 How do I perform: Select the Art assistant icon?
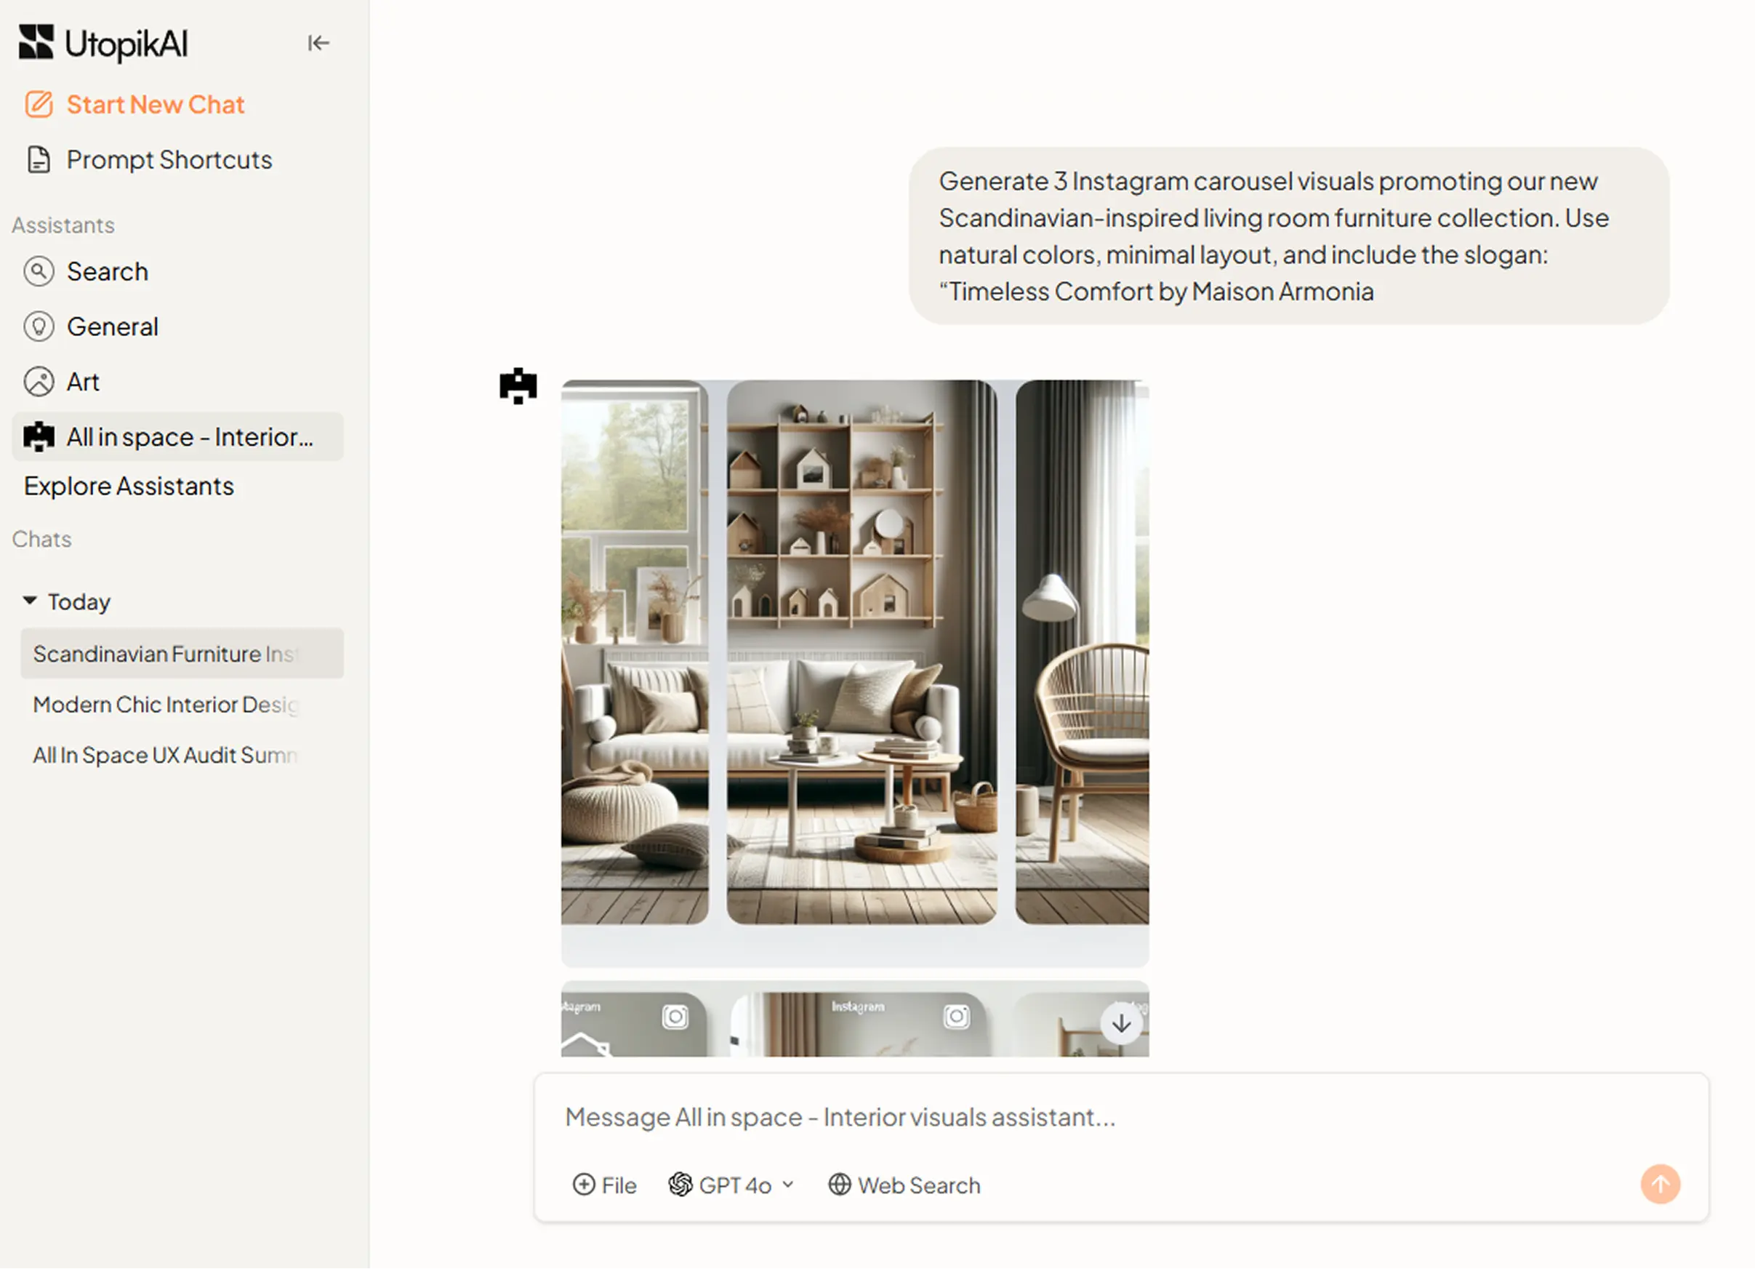39,382
